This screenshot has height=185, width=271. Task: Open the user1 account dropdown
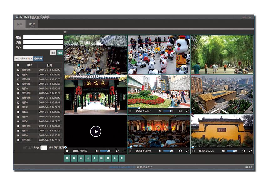tap(246, 18)
